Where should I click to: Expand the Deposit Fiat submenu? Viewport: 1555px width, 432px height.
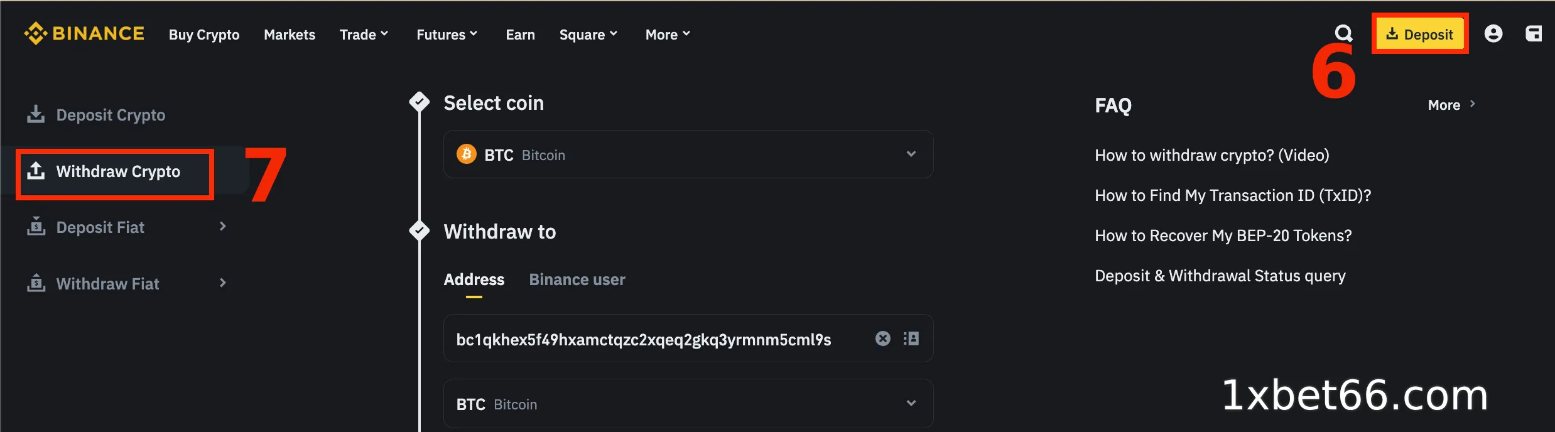222,227
